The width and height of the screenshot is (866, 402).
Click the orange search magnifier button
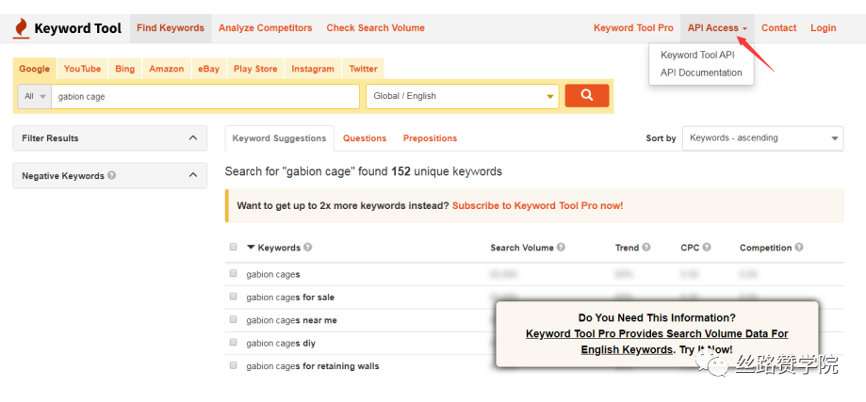[586, 96]
